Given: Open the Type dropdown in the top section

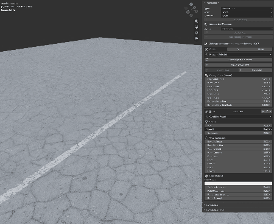Looking at the screenshot, I should point(247,9).
